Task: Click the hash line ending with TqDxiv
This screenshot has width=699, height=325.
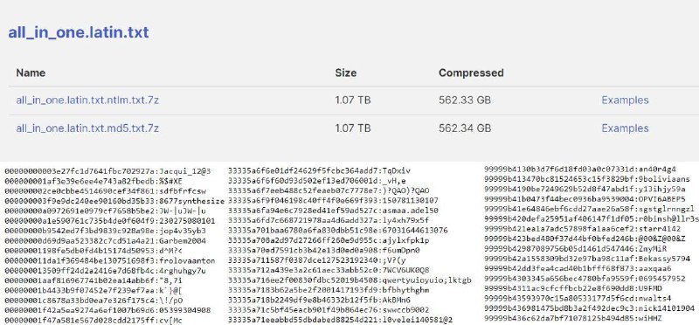Action: click(x=319, y=170)
